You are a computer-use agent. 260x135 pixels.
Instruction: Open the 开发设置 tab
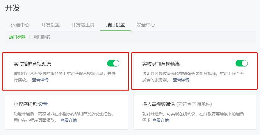pyautogui.click(x=50, y=25)
